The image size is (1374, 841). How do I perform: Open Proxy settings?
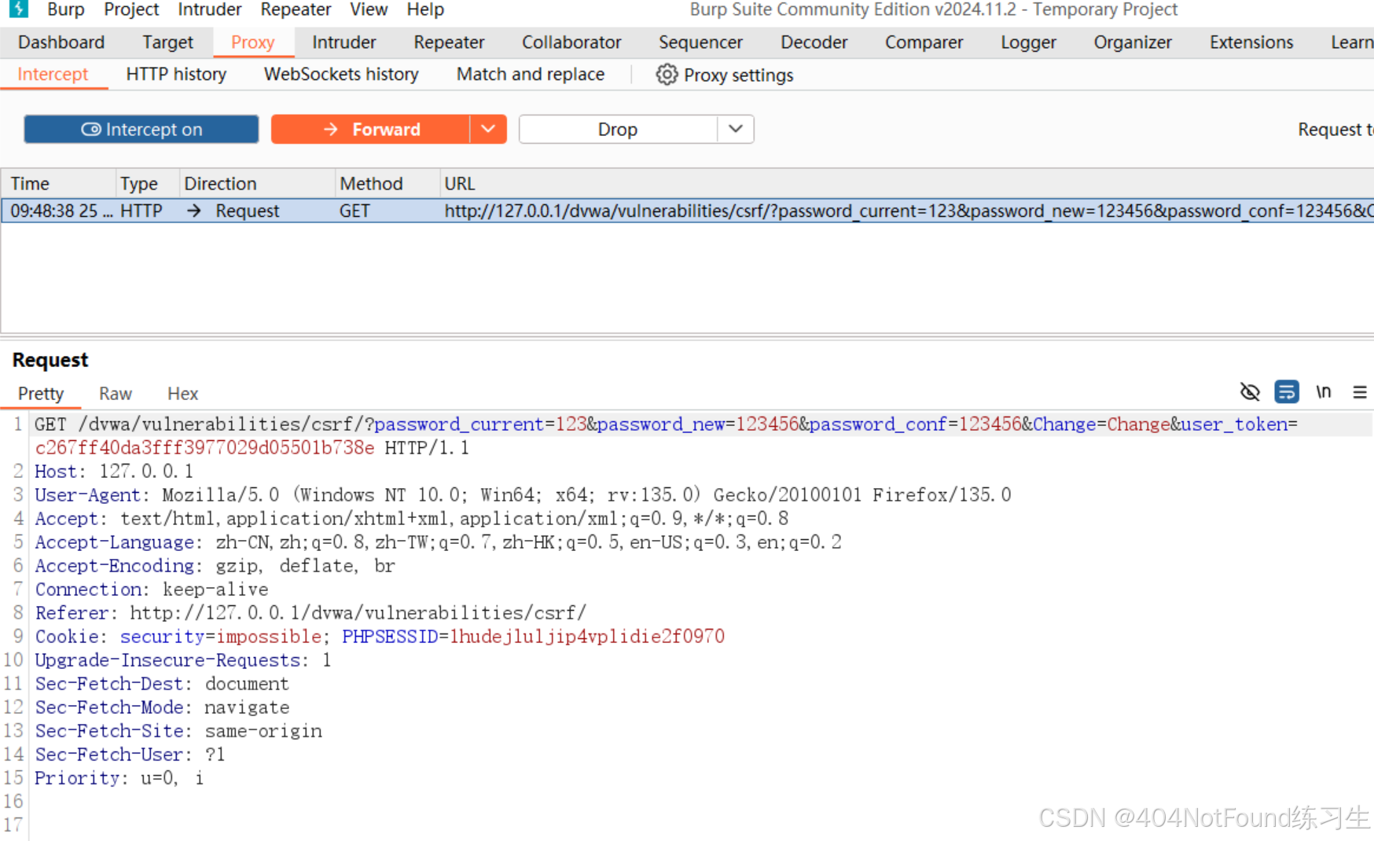coord(726,75)
